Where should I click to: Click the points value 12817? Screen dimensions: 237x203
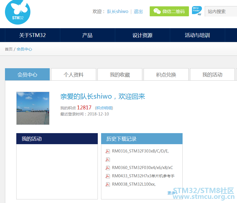coord(84,107)
